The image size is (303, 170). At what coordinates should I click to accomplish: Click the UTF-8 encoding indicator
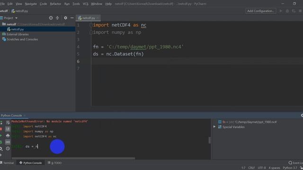pyautogui.click(x=262, y=168)
